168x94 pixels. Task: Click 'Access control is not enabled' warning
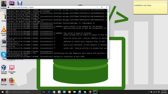click(x=79, y=26)
